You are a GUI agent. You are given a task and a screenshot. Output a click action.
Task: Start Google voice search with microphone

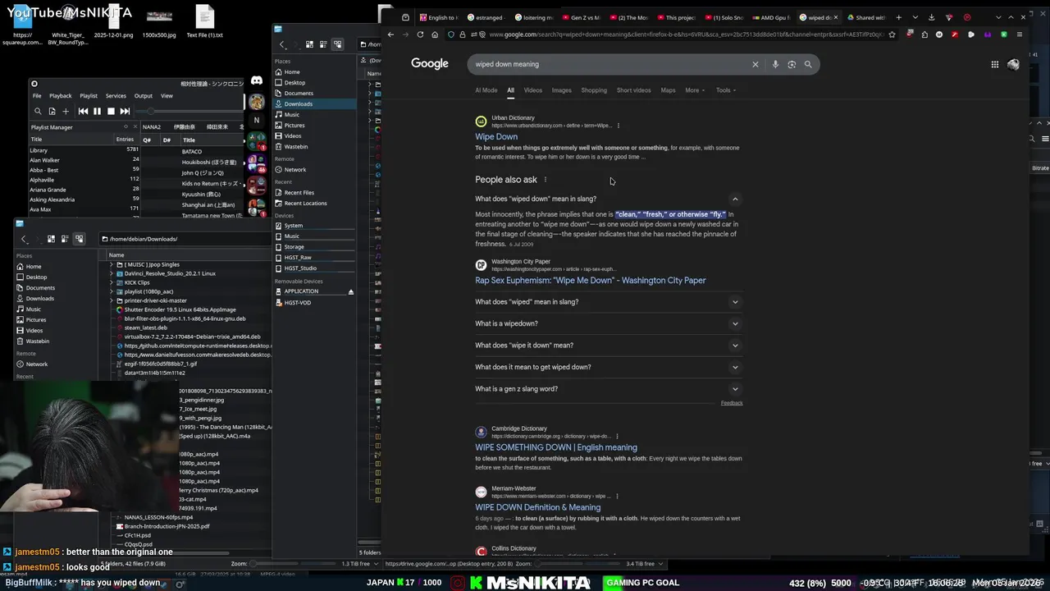coord(775,64)
